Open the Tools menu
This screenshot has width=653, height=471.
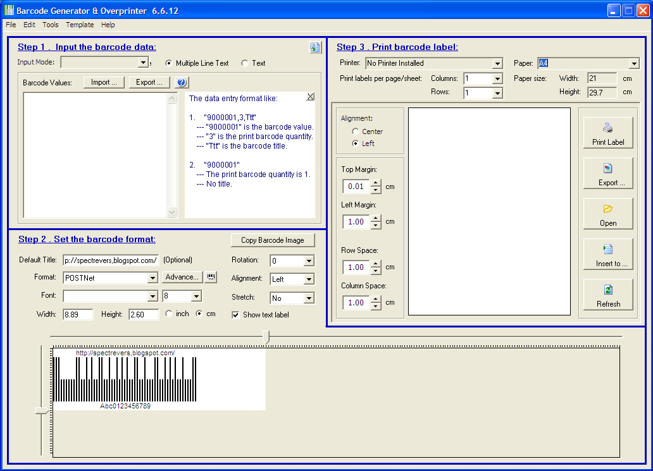tap(51, 25)
